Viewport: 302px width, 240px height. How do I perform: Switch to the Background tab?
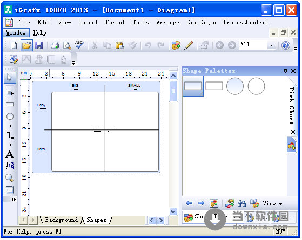tap(61, 220)
